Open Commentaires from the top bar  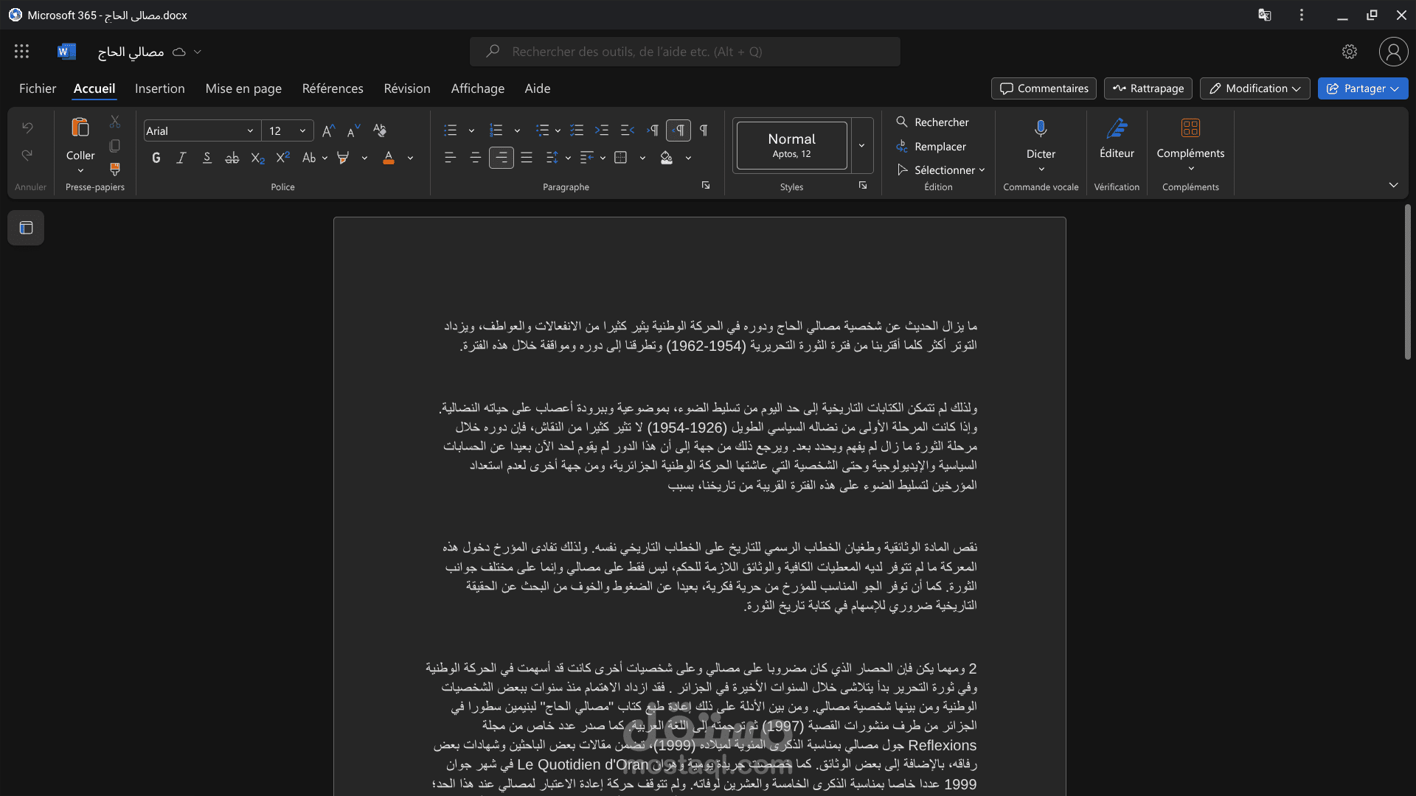[x=1043, y=88]
